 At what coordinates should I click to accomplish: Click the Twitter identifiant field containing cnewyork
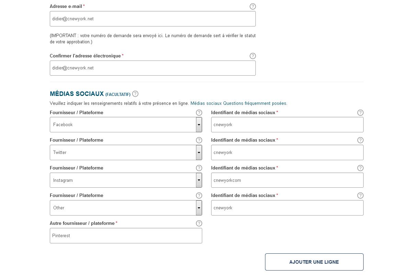pyautogui.click(x=287, y=152)
